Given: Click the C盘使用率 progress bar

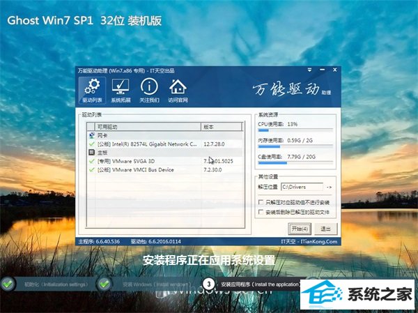Looking at the screenshot, I should [295, 162].
